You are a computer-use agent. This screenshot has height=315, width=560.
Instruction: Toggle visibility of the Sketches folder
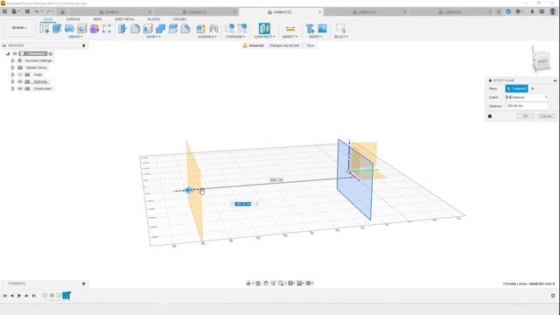pos(20,81)
